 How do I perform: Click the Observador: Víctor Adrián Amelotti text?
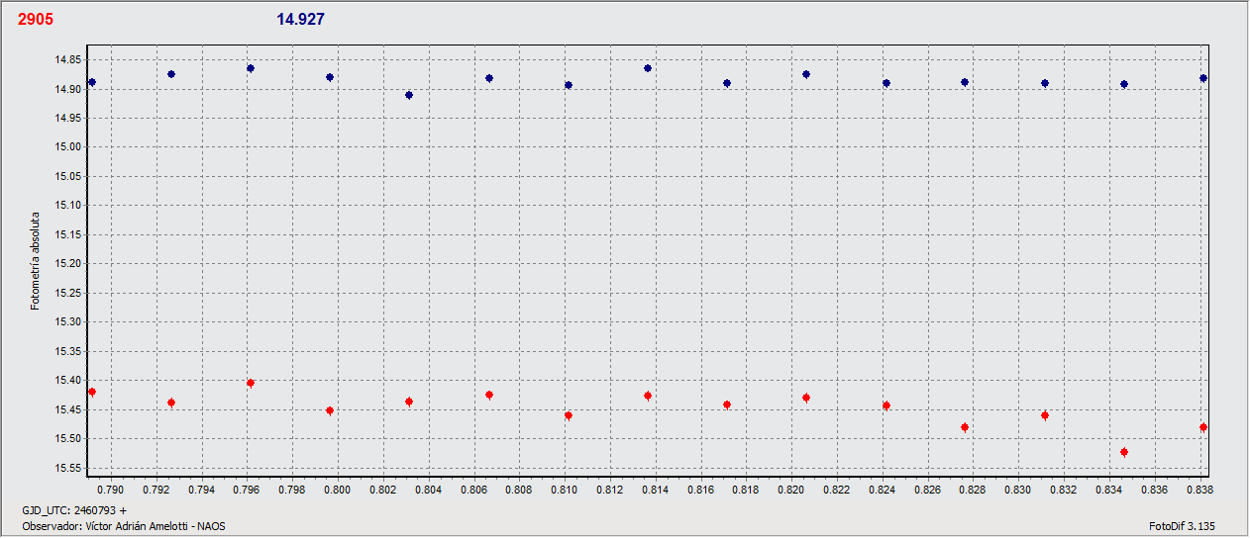pos(123,526)
